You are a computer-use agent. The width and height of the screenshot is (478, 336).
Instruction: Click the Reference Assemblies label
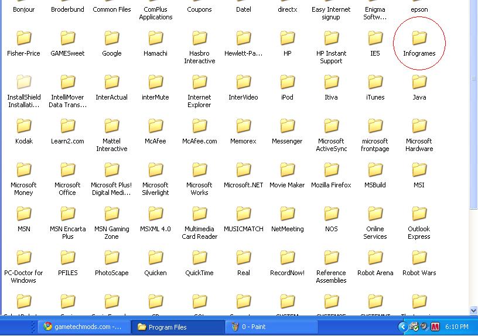(x=331, y=276)
